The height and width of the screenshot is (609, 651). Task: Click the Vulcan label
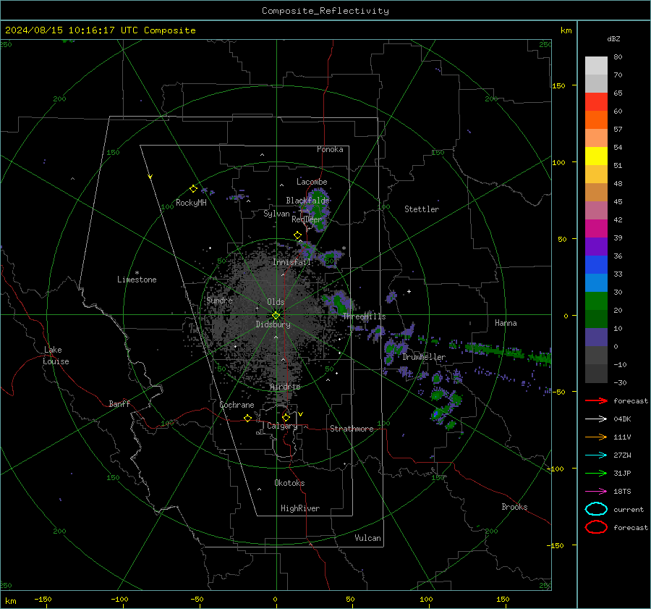[368, 538]
